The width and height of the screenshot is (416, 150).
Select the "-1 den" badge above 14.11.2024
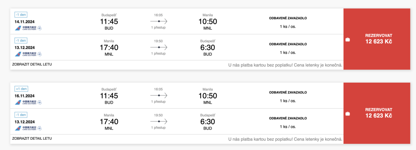[21, 15]
